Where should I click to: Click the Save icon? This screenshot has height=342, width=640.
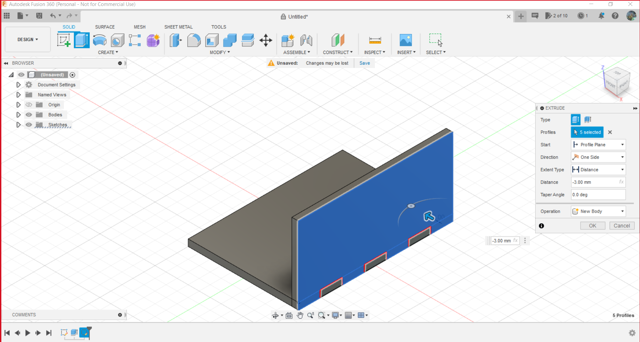[x=39, y=16]
